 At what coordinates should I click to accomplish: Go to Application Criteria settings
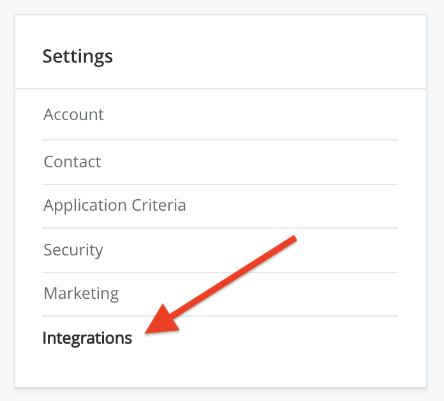(115, 206)
